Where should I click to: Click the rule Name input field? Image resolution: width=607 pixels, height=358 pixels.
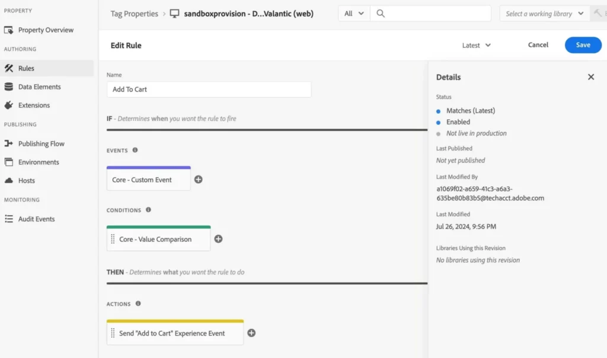point(209,89)
